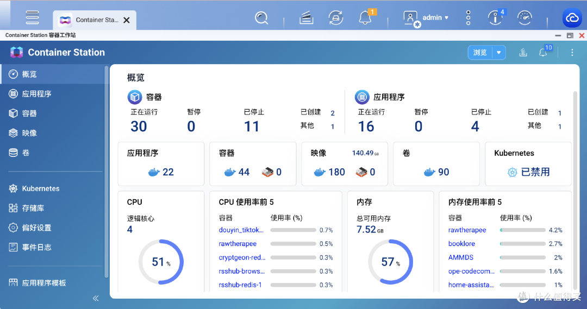Click the overview panel vertical scrollbar
Screen dimensions: 587x309
[x=576, y=191]
